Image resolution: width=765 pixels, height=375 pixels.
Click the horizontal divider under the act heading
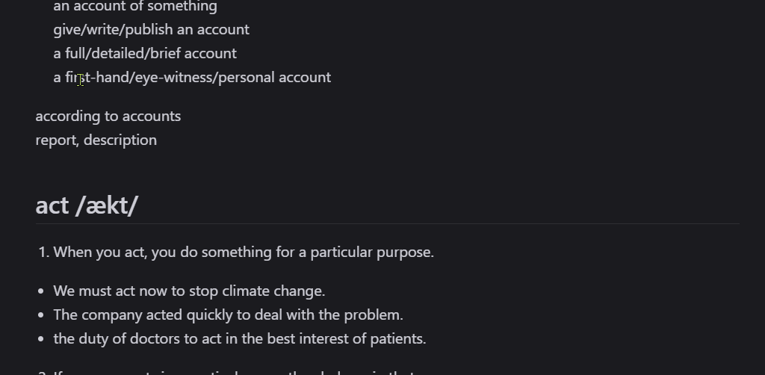[x=388, y=224]
